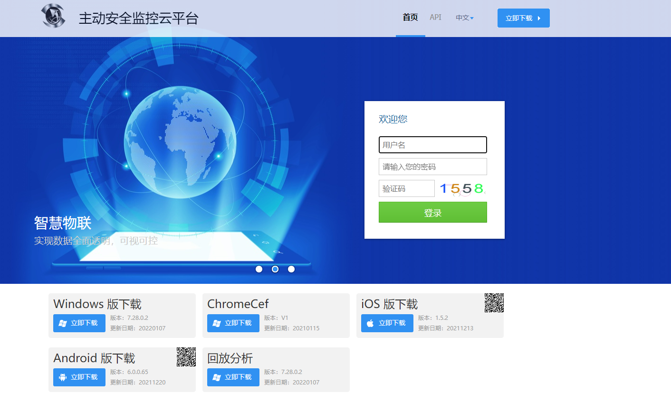Viewport: 671px width, 402px height.
Task: Select the third carousel slide dot
Action: click(291, 269)
